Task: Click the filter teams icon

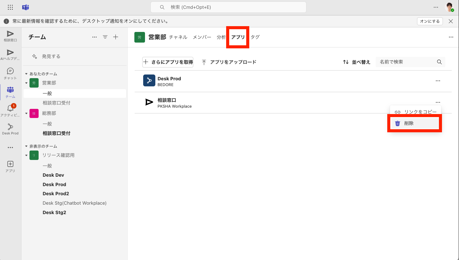Action: coord(105,37)
